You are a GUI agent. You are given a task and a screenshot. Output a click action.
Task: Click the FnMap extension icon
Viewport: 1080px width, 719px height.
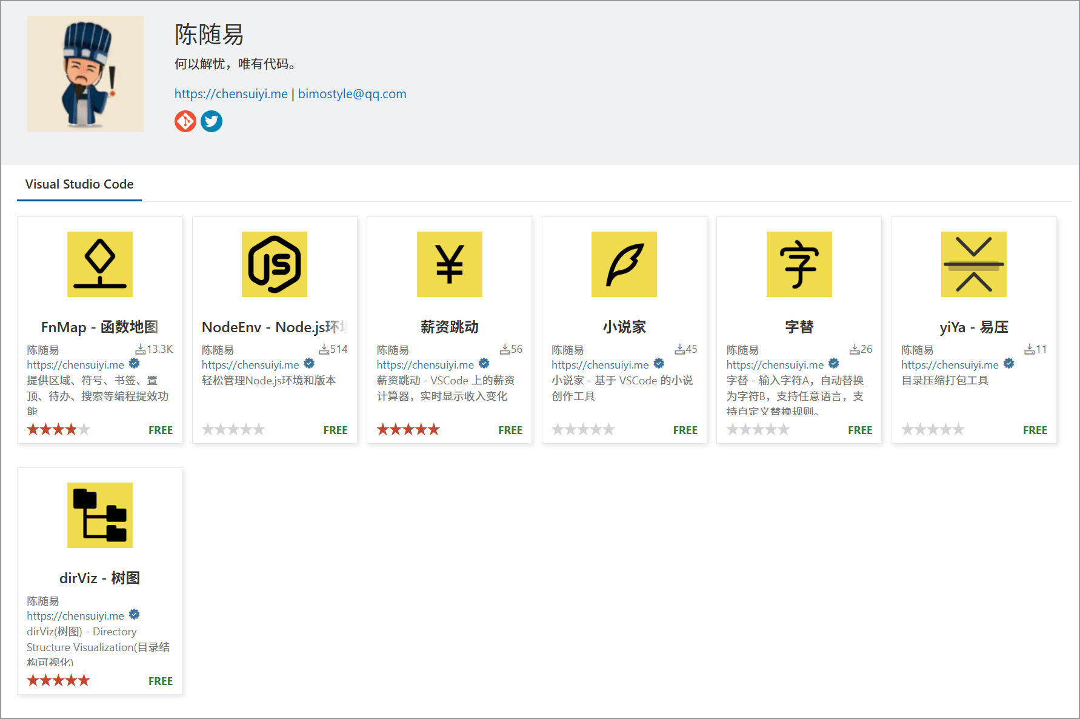pyautogui.click(x=100, y=264)
